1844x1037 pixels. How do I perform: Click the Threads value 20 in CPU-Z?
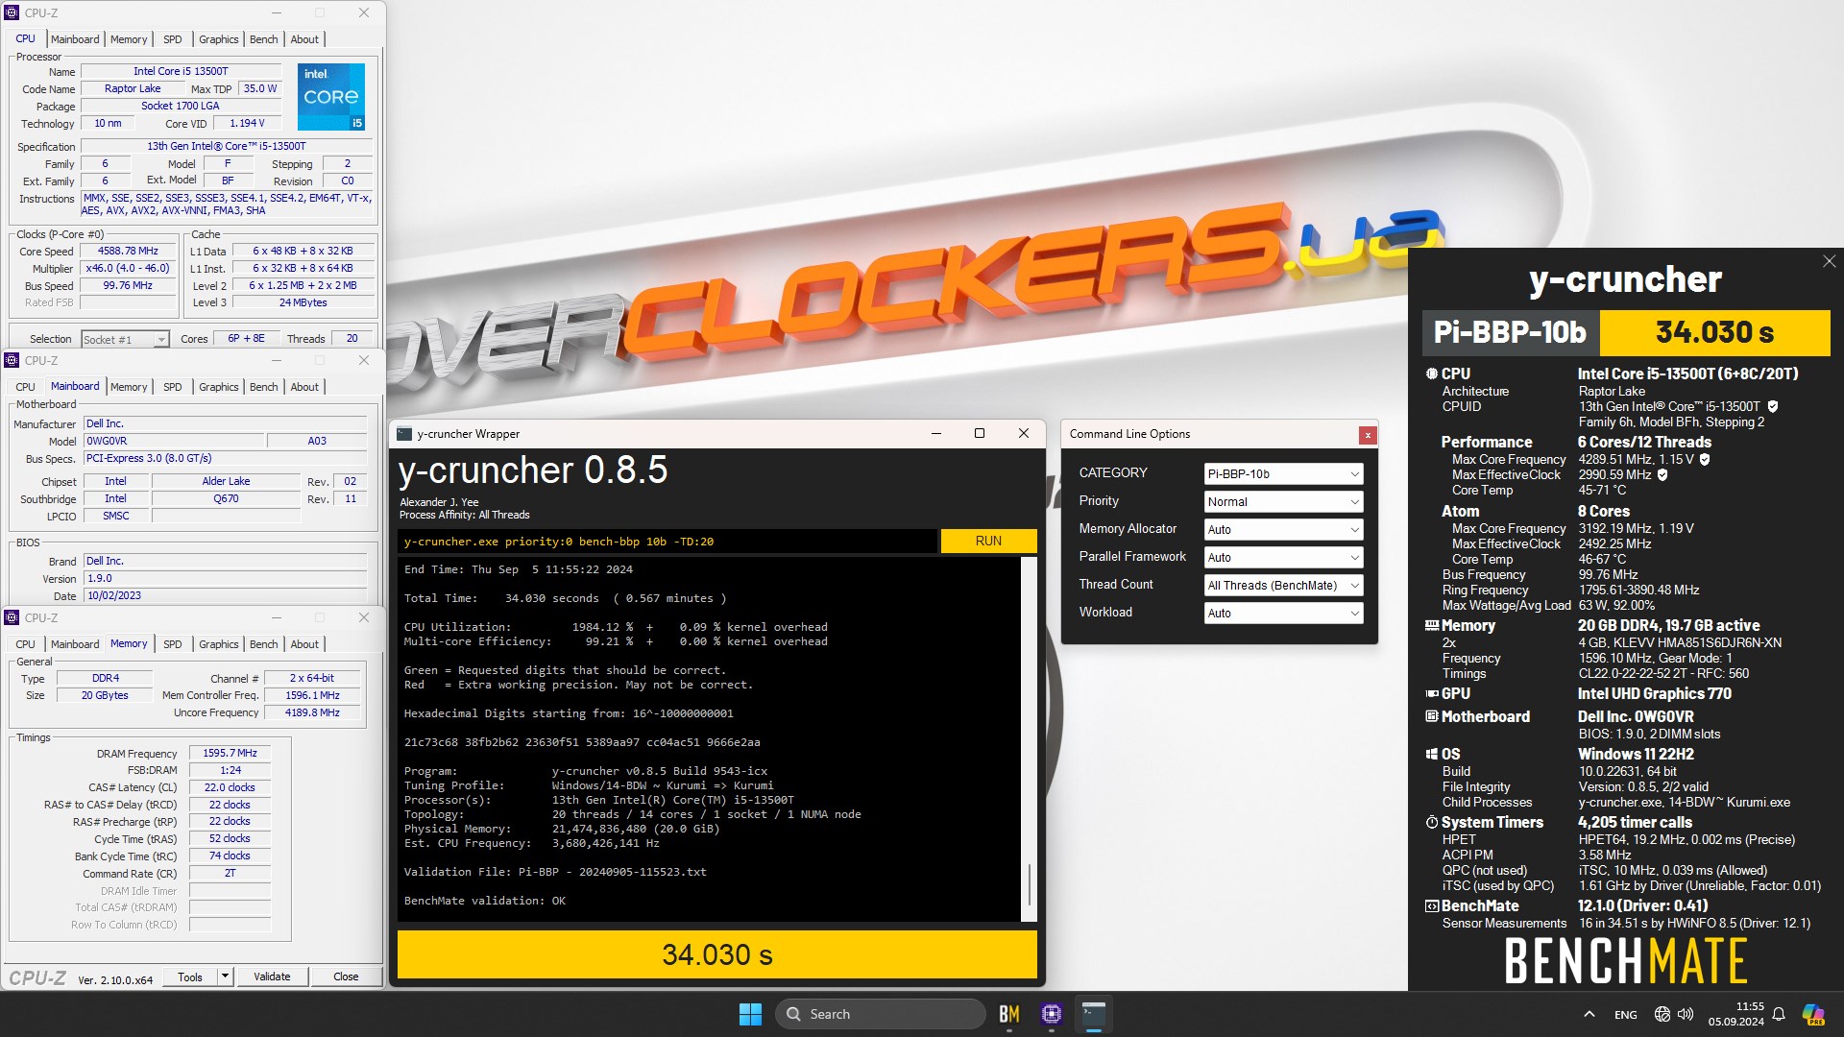pos(352,339)
